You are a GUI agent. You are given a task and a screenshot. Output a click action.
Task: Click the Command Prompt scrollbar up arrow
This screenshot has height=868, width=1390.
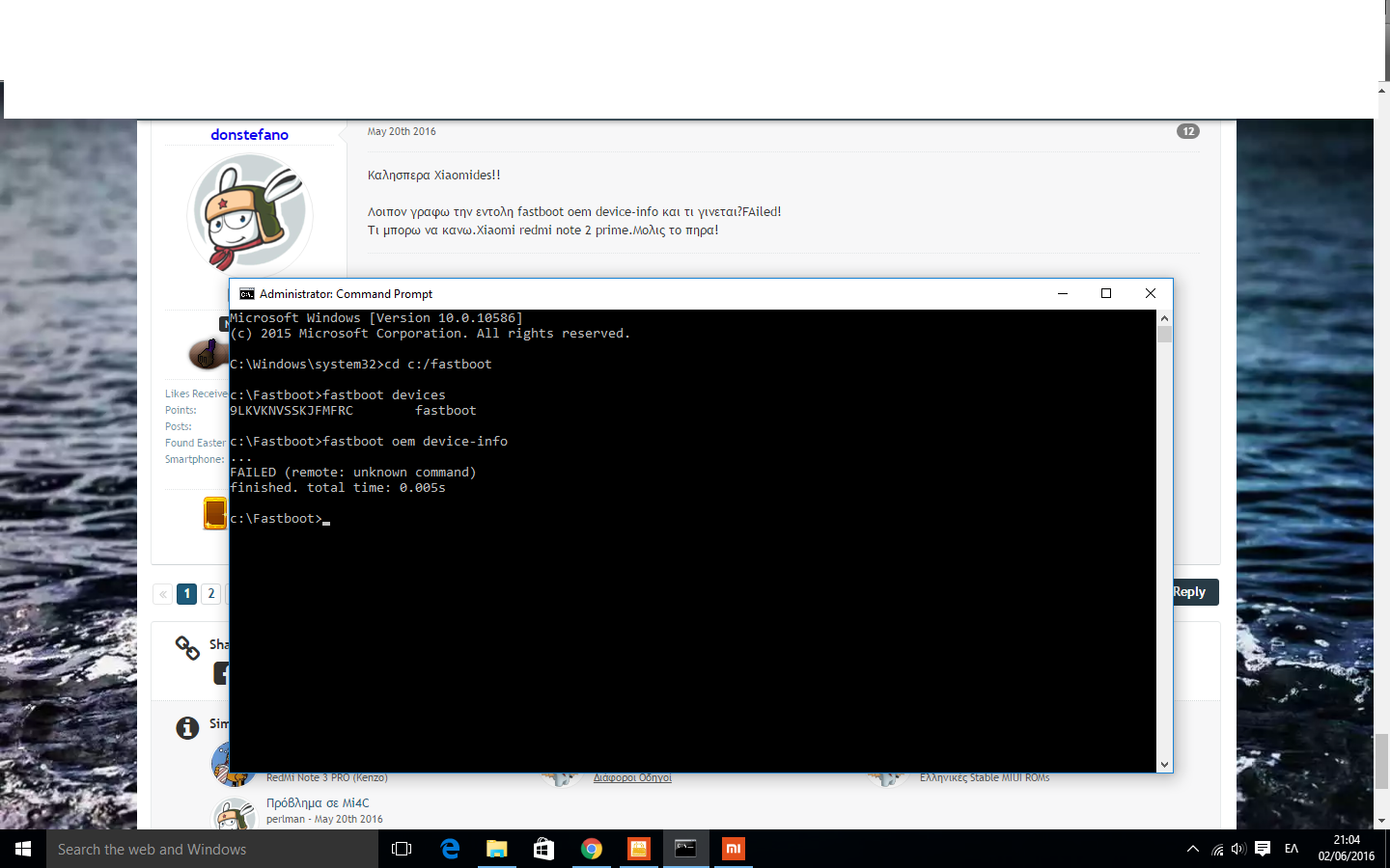(1164, 317)
